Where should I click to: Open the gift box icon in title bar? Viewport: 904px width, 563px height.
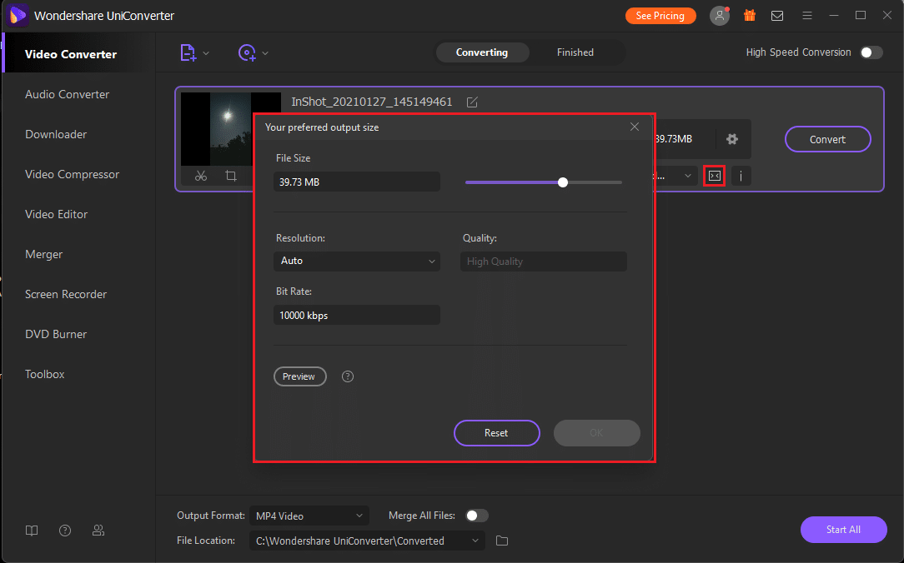[x=749, y=16]
